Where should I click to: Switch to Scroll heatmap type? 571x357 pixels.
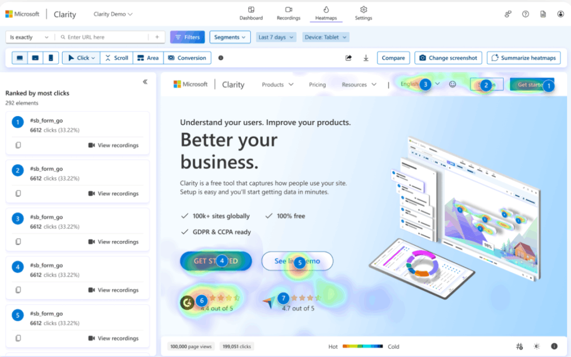click(117, 58)
